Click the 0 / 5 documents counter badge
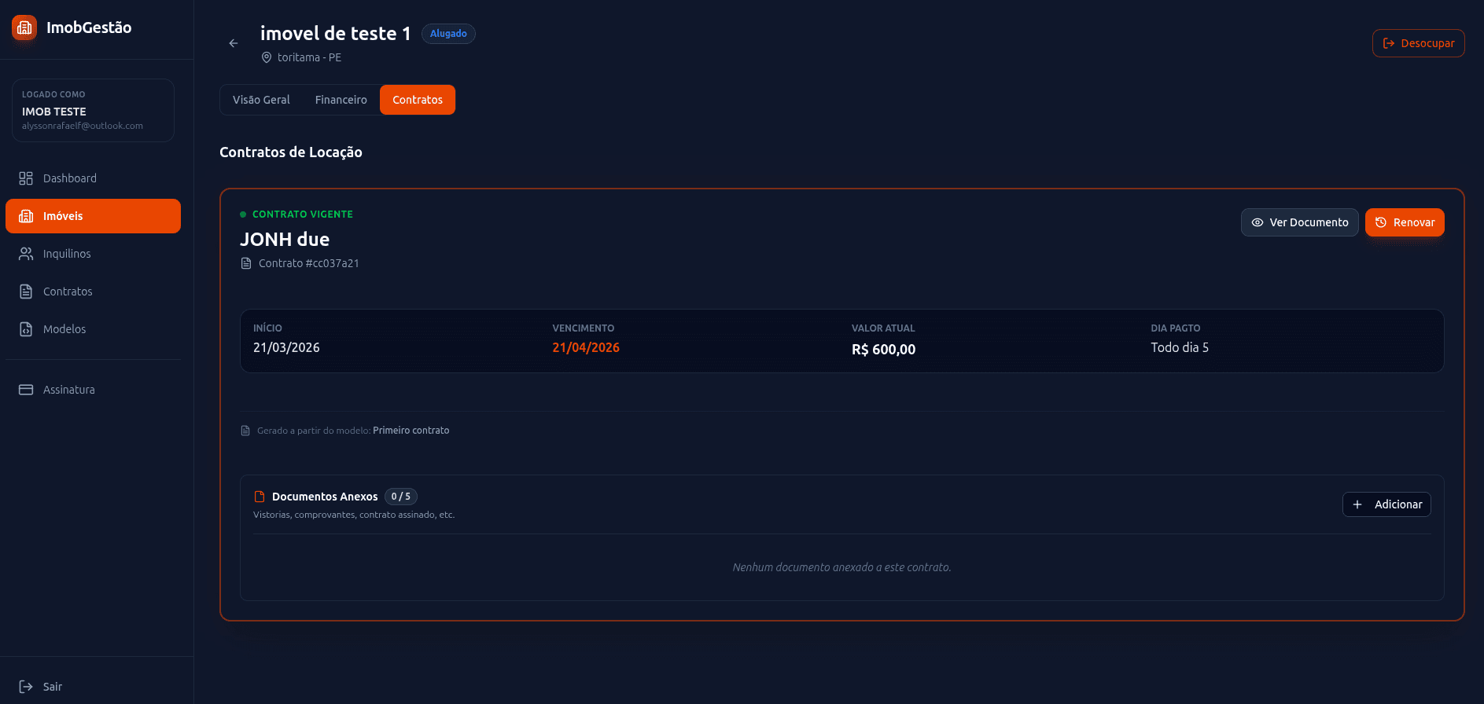This screenshot has height=704, width=1484. point(400,497)
